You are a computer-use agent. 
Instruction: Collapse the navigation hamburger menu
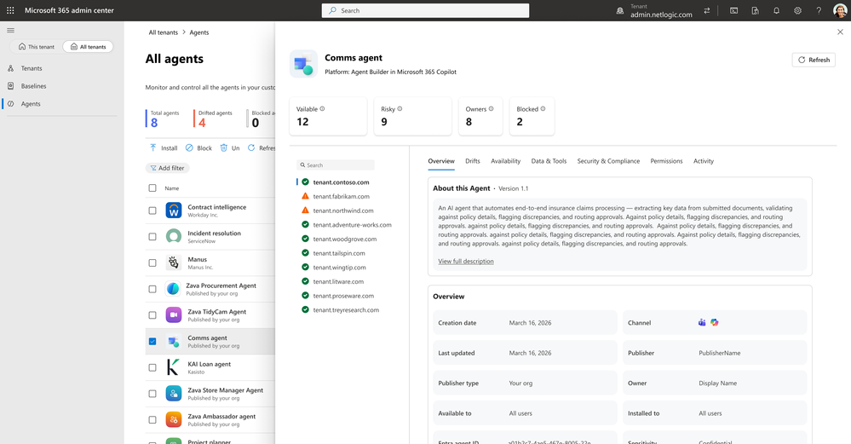pyautogui.click(x=11, y=31)
